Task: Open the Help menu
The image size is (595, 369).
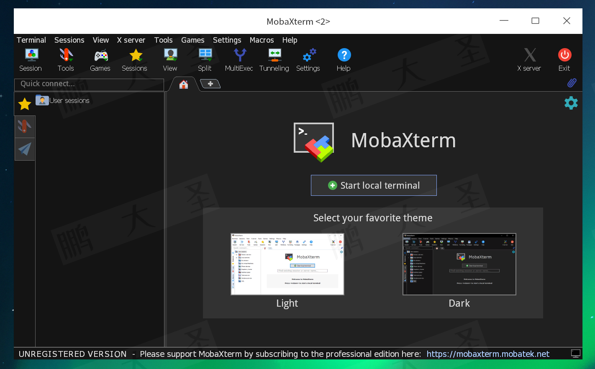Action: [x=290, y=40]
